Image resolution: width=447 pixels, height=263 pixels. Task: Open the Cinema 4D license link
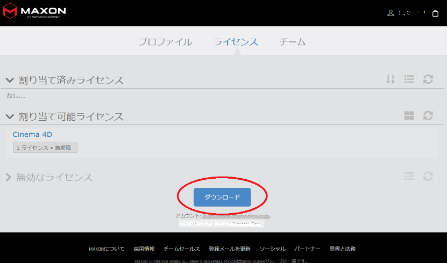coord(32,134)
